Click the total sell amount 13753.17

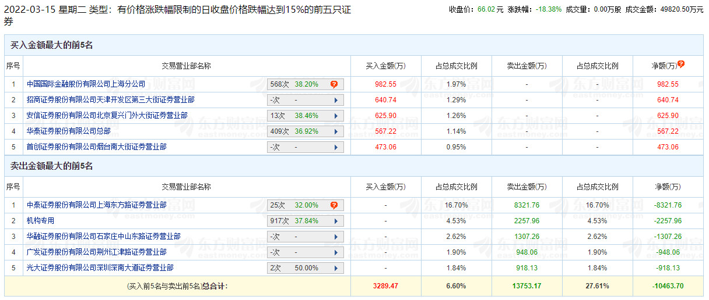coord(527,286)
